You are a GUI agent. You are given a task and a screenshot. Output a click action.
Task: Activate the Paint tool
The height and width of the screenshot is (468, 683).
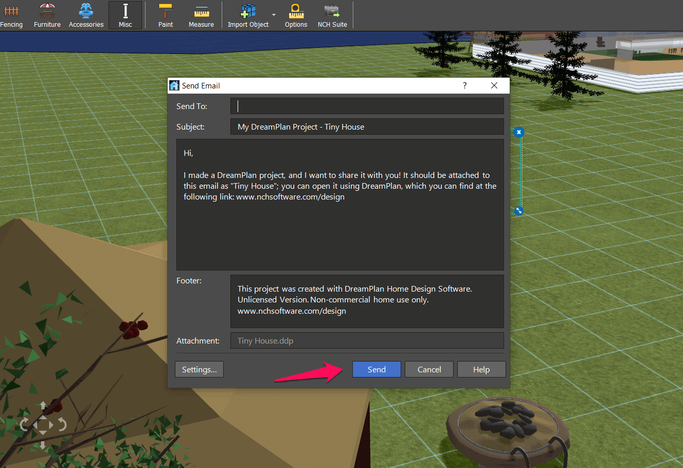pyautogui.click(x=166, y=15)
